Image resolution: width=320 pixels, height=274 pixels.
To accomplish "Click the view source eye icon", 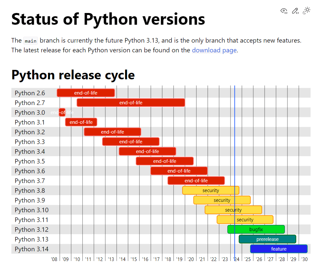I will (x=284, y=11).
